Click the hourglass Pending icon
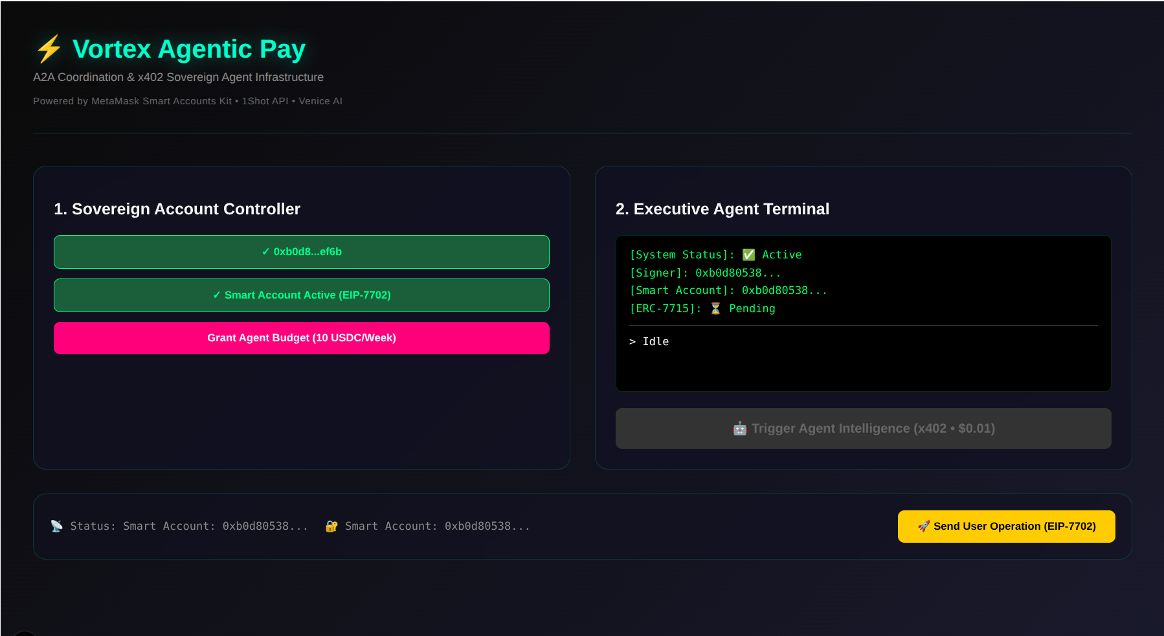Screen dimensions: 1164x636 pyautogui.click(x=715, y=308)
